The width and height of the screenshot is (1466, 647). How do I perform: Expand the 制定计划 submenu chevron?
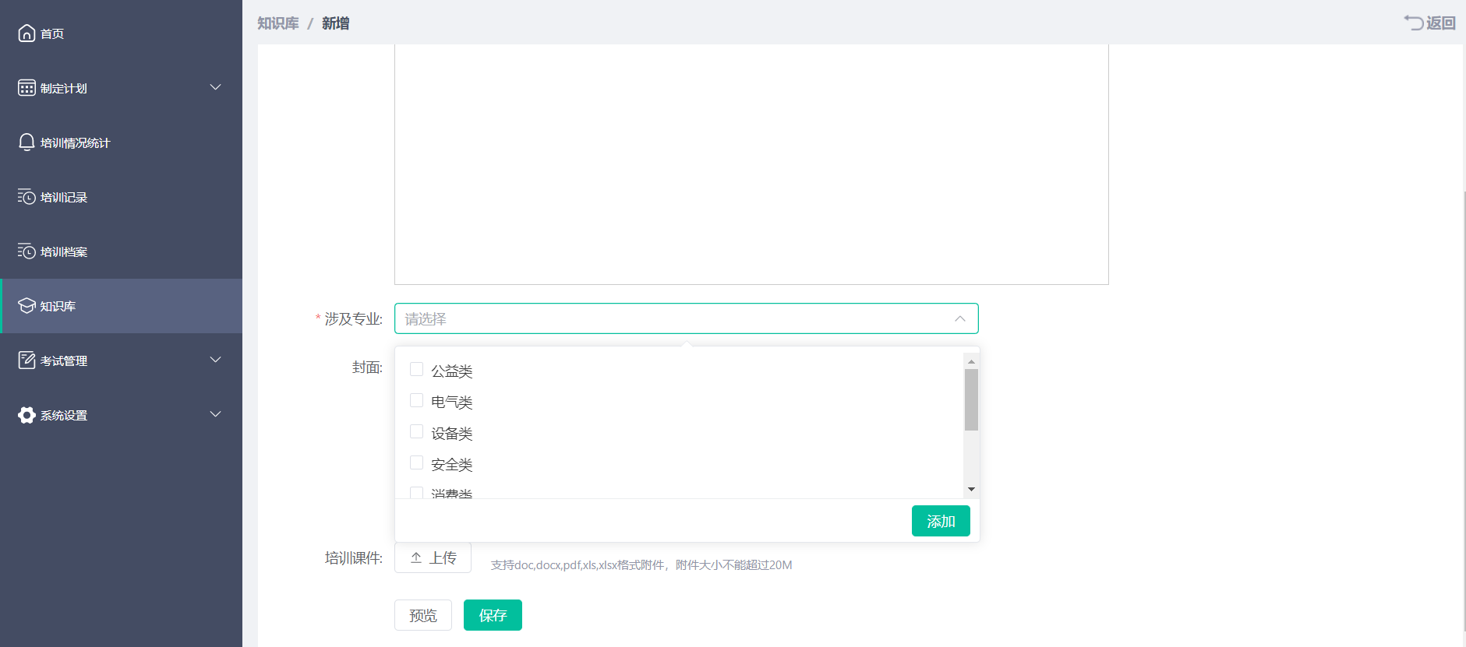216,87
